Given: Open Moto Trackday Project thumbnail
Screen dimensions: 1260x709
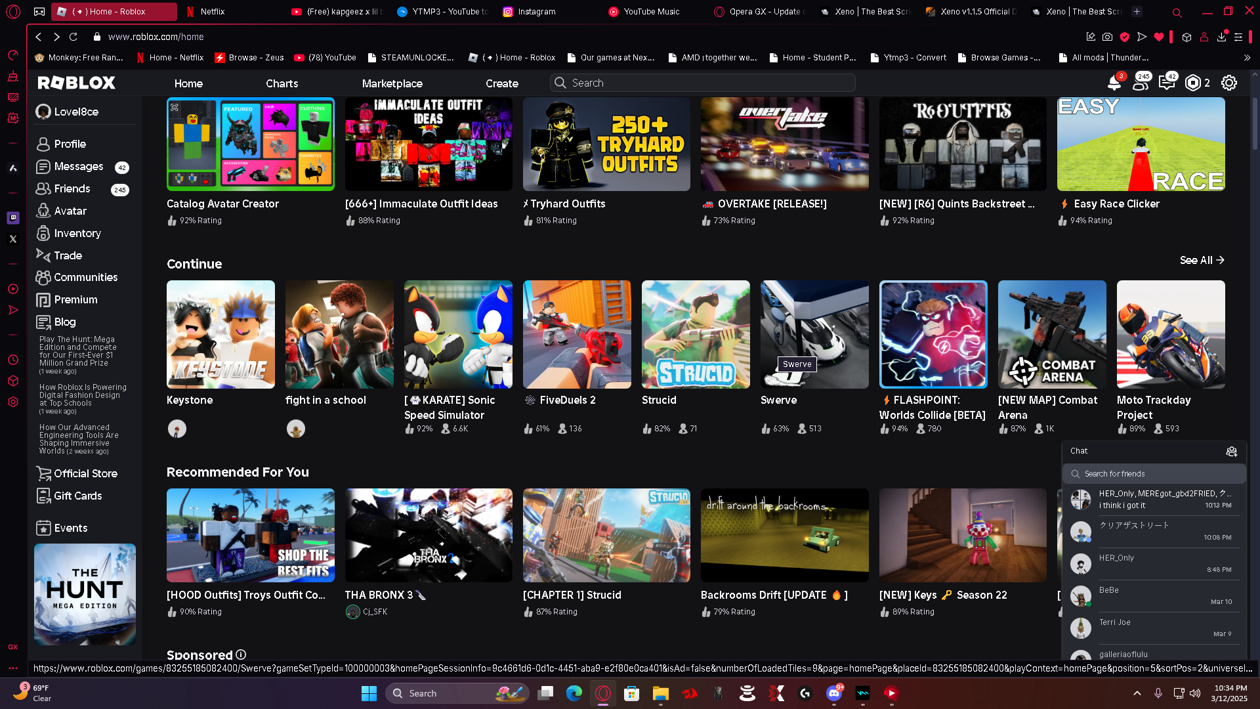Looking at the screenshot, I should 1171,334.
